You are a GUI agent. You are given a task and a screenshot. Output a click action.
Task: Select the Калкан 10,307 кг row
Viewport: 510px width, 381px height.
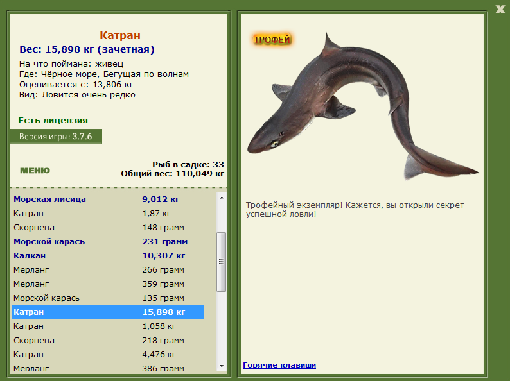tap(108, 256)
